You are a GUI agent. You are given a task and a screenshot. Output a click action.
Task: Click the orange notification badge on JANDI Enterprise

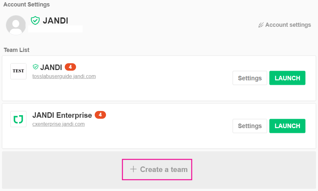point(100,115)
